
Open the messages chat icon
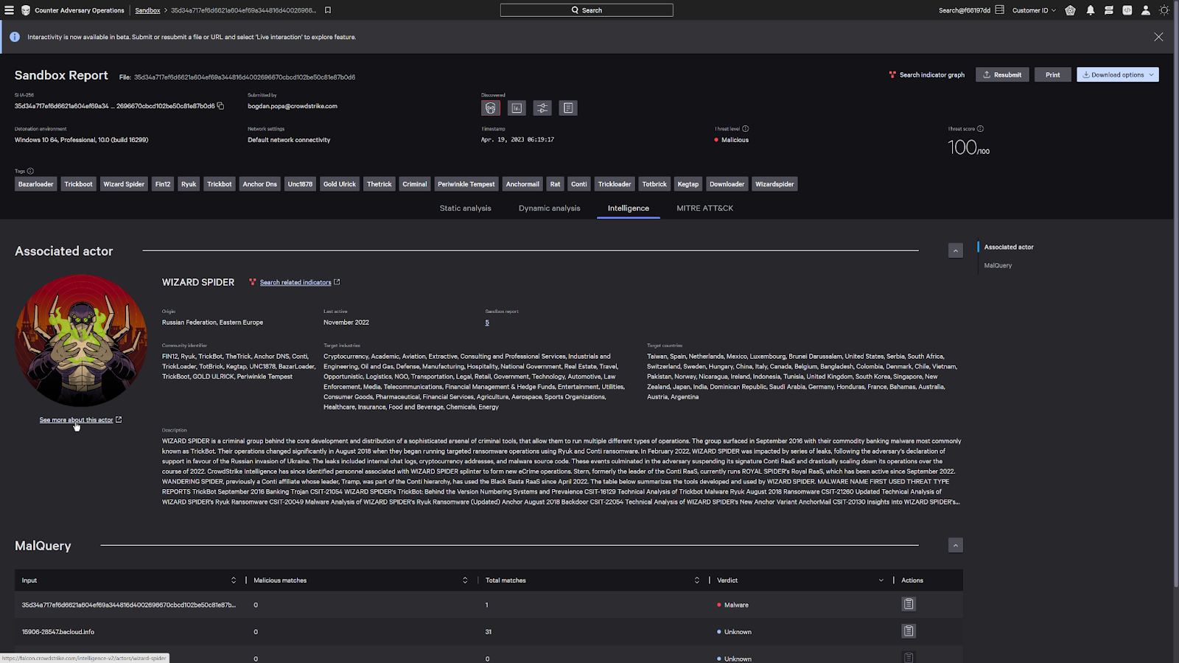click(x=1108, y=10)
